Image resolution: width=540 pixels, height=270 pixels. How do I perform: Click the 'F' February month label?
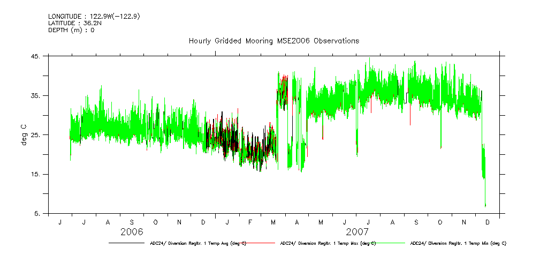coord(250,222)
